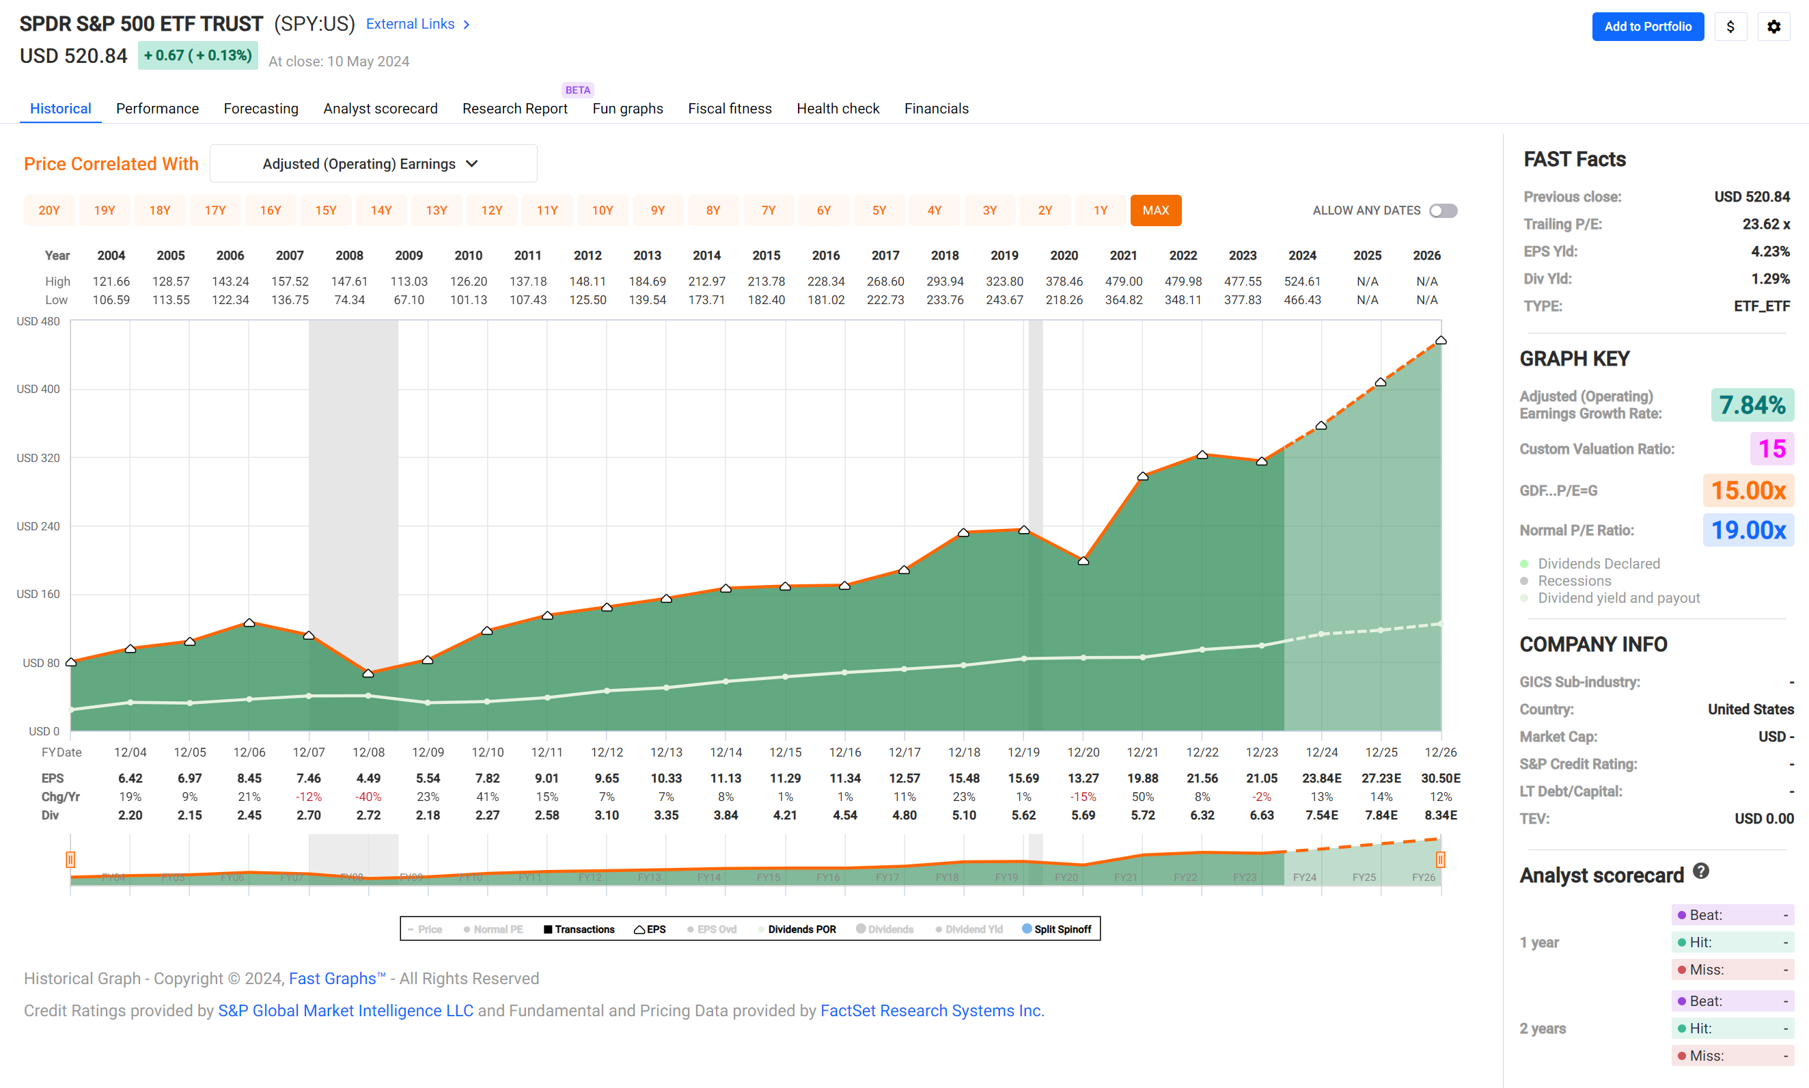Click the 12/26 EPS chart marker
The image size is (1809, 1088).
pos(1441,340)
